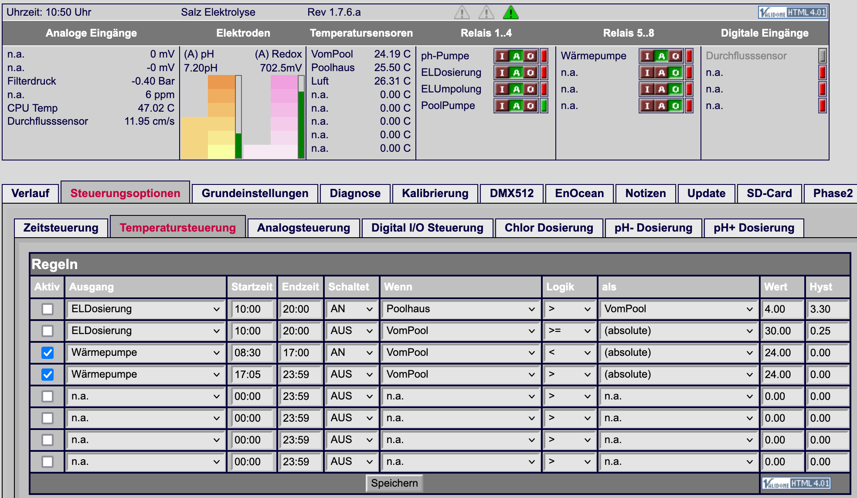Open the Grundeinstellungen tab
This screenshot has height=498, width=857.
point(255,193)
